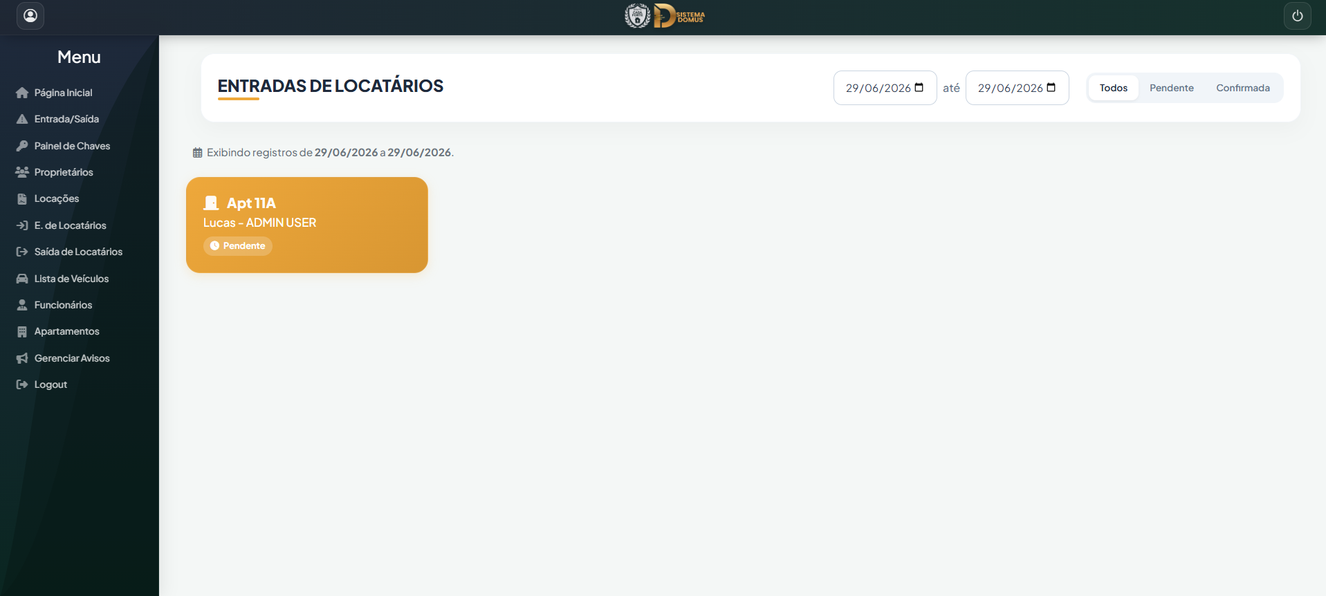This screenshot has width=1326, height=596.
Task: Open Entrada/Saída menu entry
Action: coord(66,119)
